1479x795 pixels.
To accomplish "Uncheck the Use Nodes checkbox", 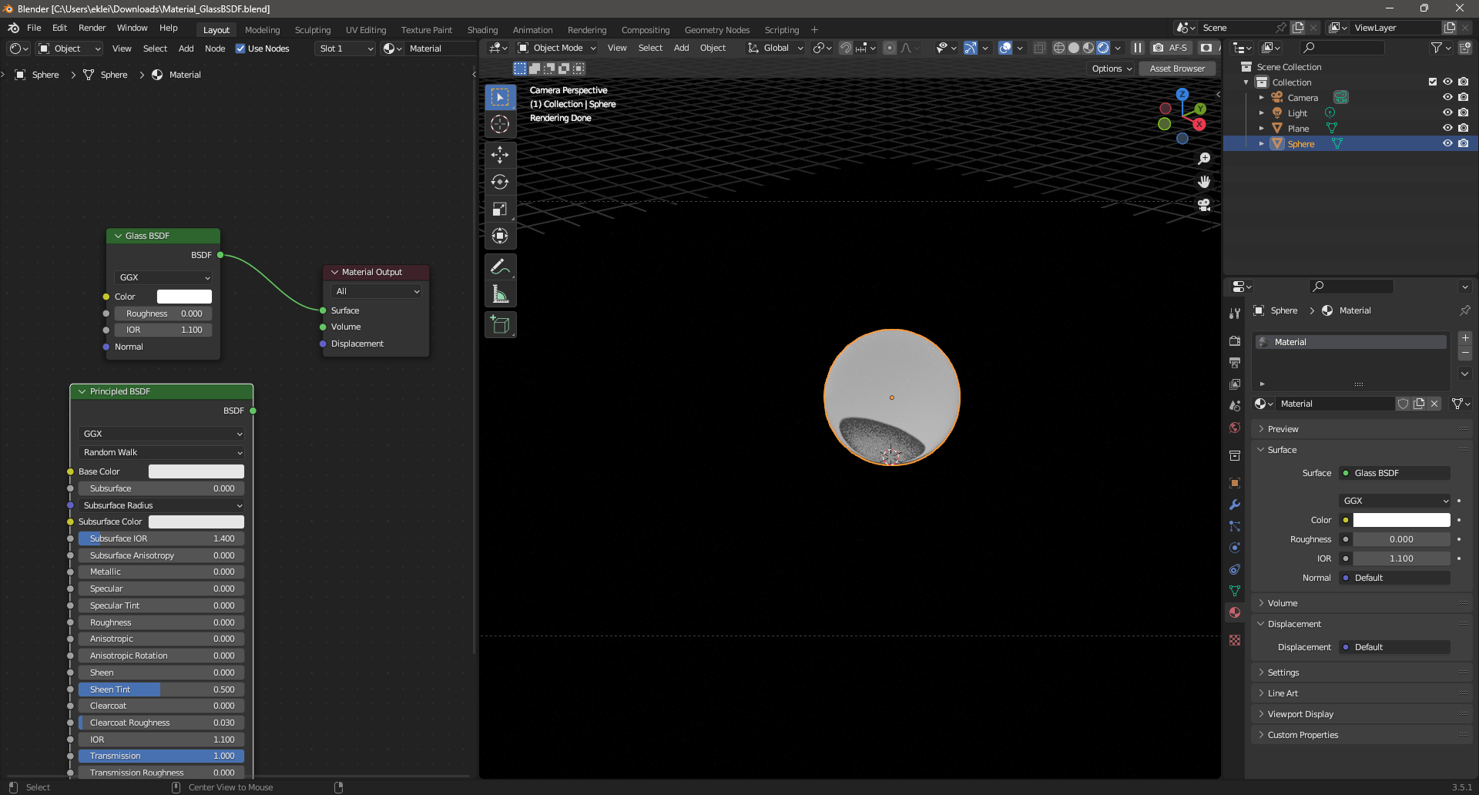I will coord(240,48).
